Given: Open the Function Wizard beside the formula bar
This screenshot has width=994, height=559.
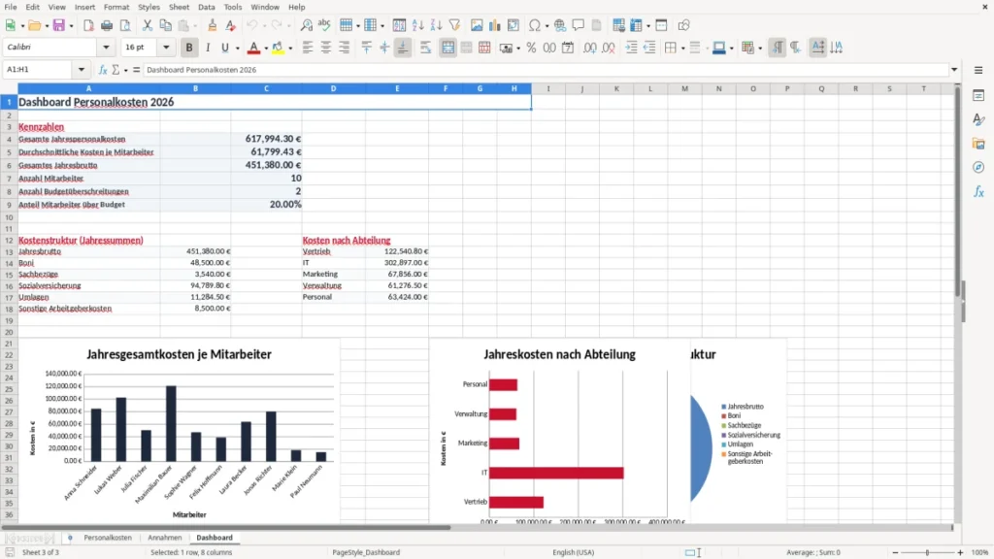Looking at the screenshot, I should [103, 70].
